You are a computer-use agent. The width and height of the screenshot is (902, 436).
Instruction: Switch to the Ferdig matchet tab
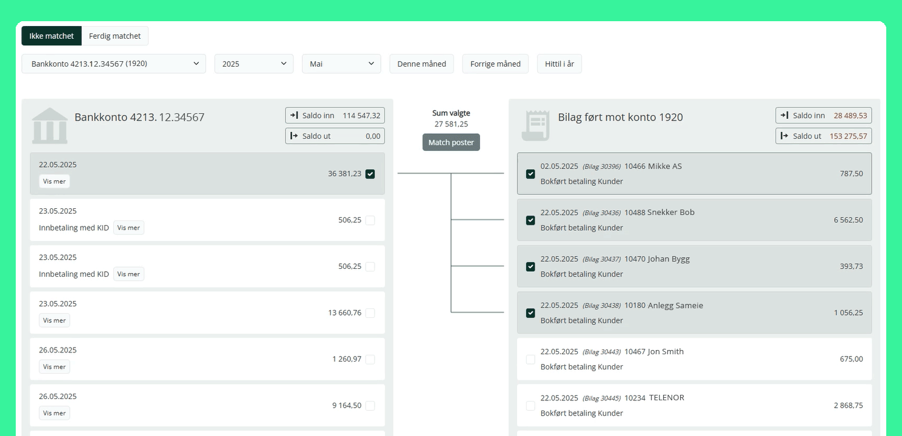coord(115,36)
